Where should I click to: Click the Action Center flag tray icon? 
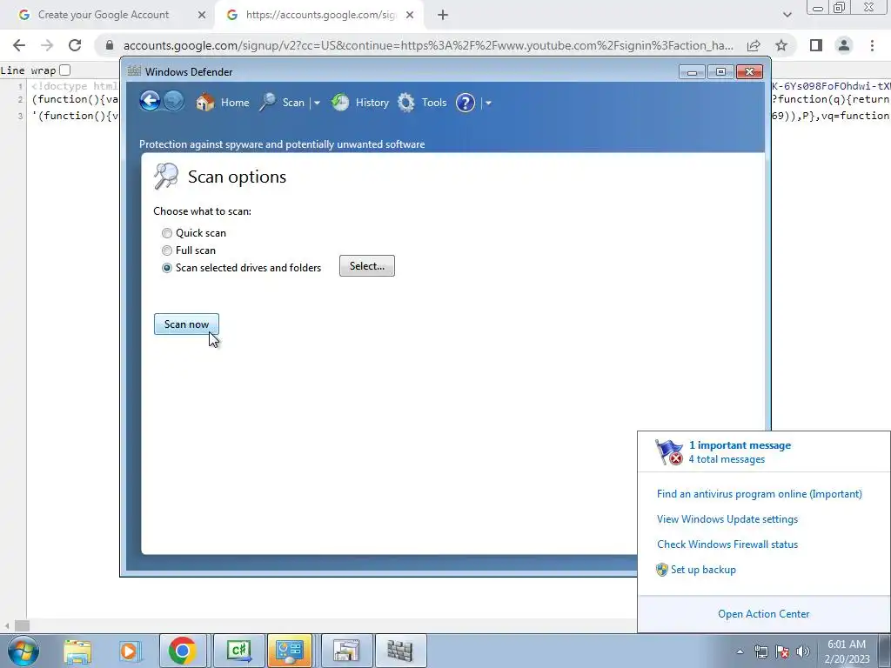(x=782, y=652)
